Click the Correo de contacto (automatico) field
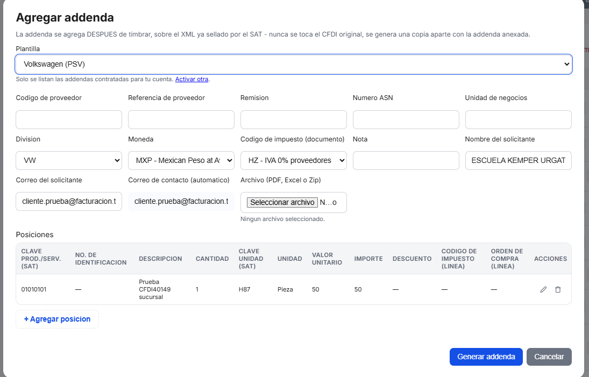Viewport: 589px width, 377px height. point(181,202)
